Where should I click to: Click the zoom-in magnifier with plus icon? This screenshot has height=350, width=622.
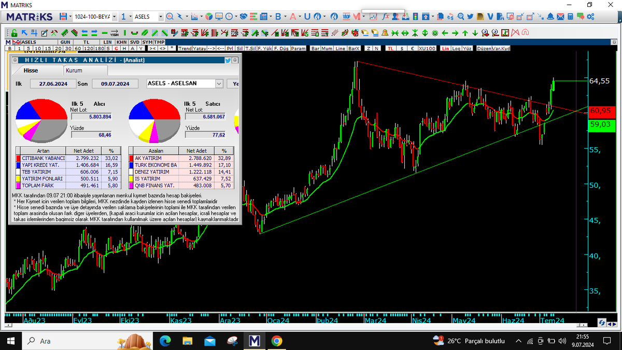coord(485,33)
